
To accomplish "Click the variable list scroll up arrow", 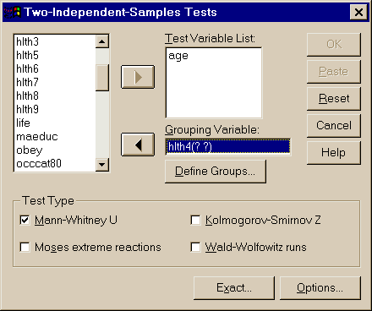I will [x=102, y=41].
